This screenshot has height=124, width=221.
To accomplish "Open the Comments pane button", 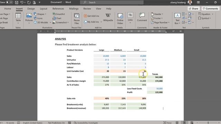I will click(x=210, y=9).
